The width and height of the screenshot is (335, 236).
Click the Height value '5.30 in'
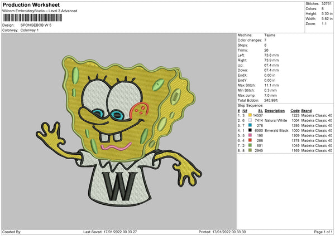[327, 13]
